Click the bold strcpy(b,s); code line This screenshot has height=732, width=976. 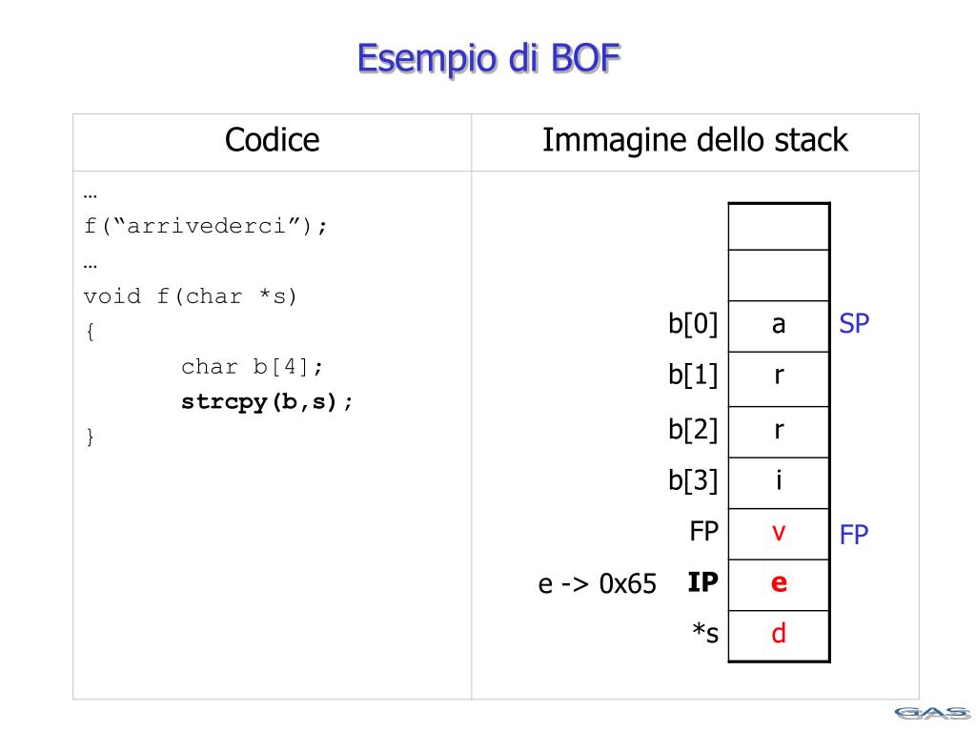click(x=267, y=402)
